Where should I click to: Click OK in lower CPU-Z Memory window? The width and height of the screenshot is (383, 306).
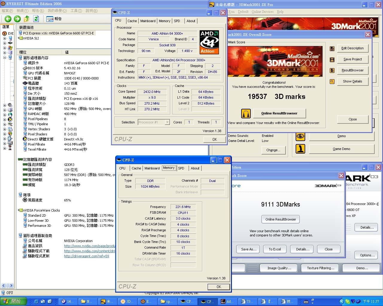(219, 287)
